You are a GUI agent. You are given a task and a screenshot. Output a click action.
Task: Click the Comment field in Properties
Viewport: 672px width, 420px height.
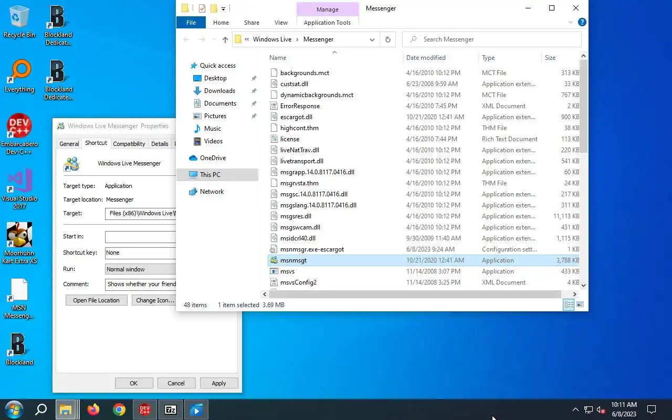[x=141, y=284]
